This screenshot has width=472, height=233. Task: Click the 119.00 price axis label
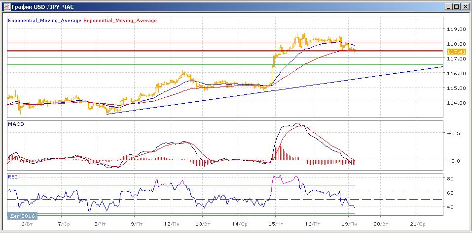[x=454, y=29]
